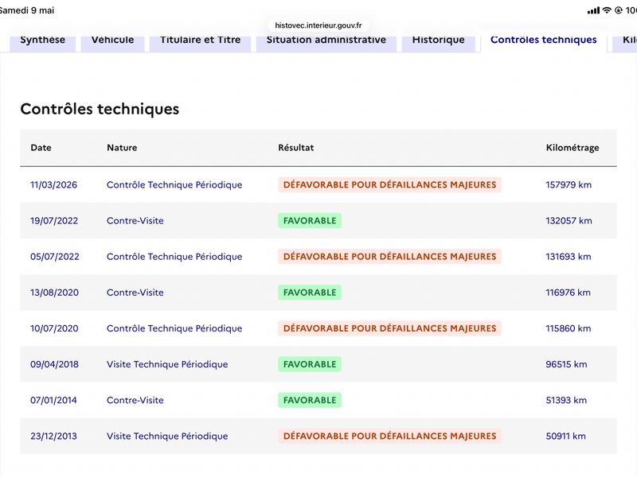
Task: Click Contre-Visite dated 07/01/2014
Action: tap(135, 400)
